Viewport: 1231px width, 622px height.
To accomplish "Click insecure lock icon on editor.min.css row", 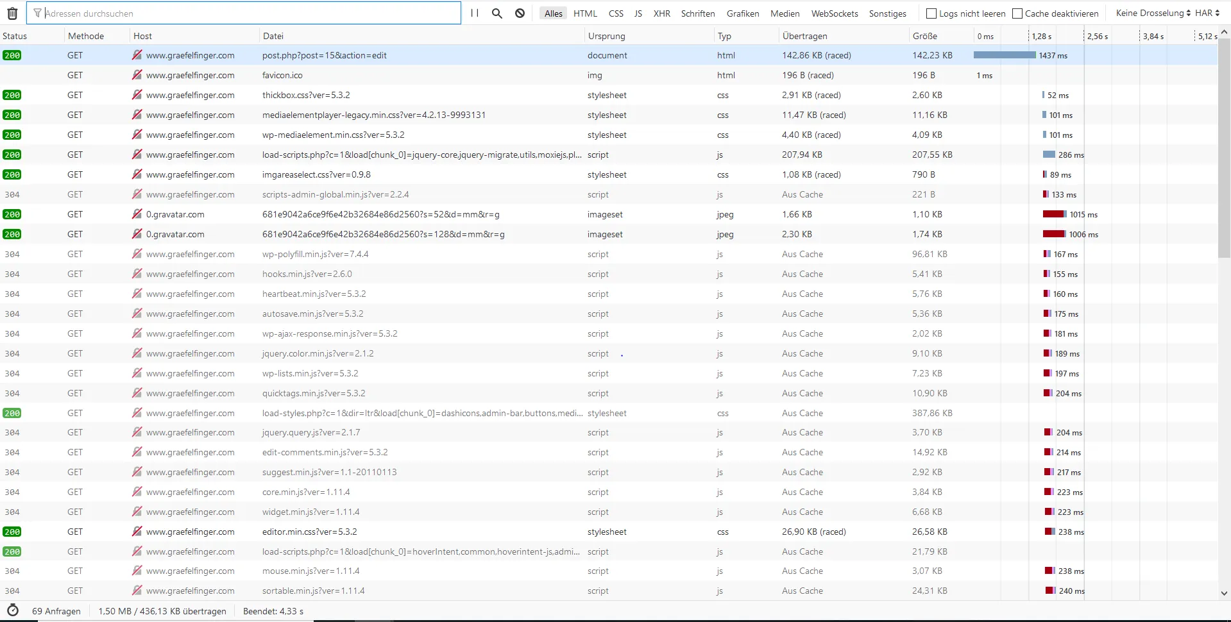I will coord(137,532).
